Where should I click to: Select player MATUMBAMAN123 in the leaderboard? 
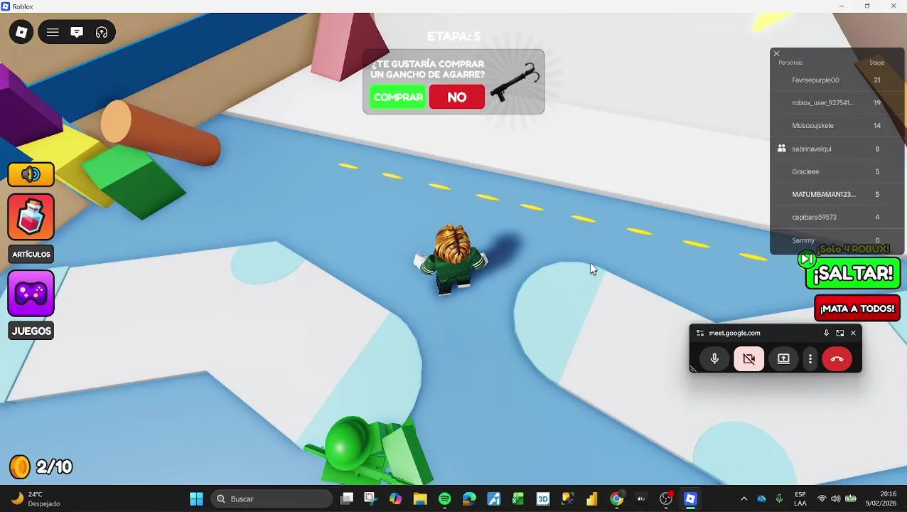coord(837,194)
